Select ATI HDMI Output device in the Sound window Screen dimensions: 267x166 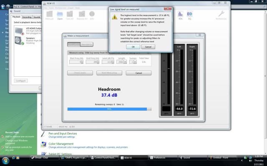point(28,31)
